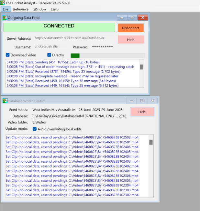Screen dimensions: 200x211
Task: Select log line 'Out of order message'
Action: click(70, 67)
